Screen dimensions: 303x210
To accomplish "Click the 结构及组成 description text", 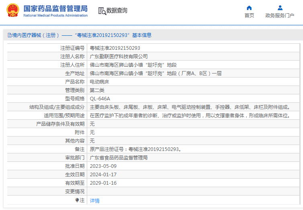I will pos(190,107).
